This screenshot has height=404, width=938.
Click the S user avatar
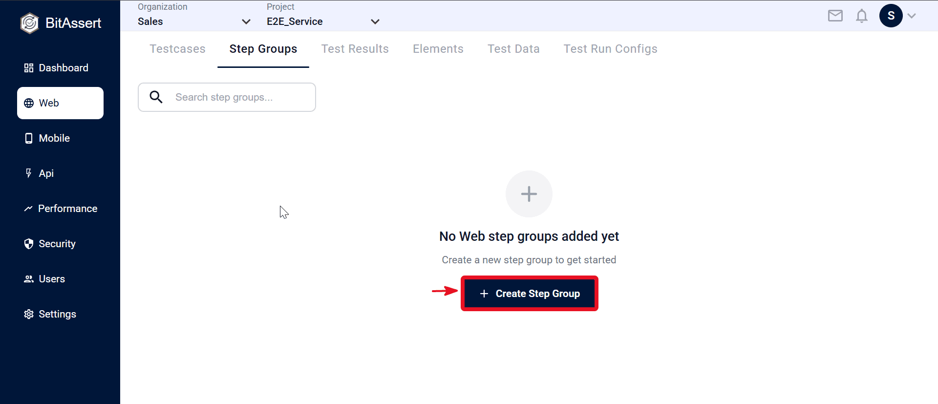tap(891, 16)
